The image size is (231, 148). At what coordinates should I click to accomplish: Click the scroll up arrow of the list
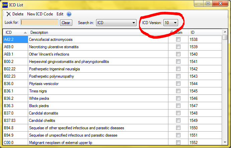225,32
